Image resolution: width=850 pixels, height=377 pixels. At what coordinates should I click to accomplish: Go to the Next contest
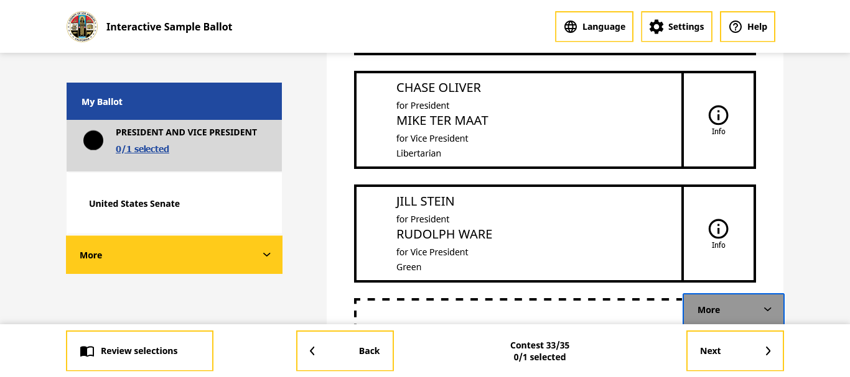[x=734, y=351]
